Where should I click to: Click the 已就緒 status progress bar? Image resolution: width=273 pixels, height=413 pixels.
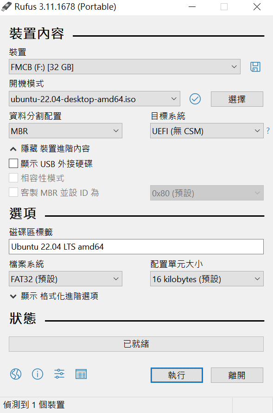point(136,344)
